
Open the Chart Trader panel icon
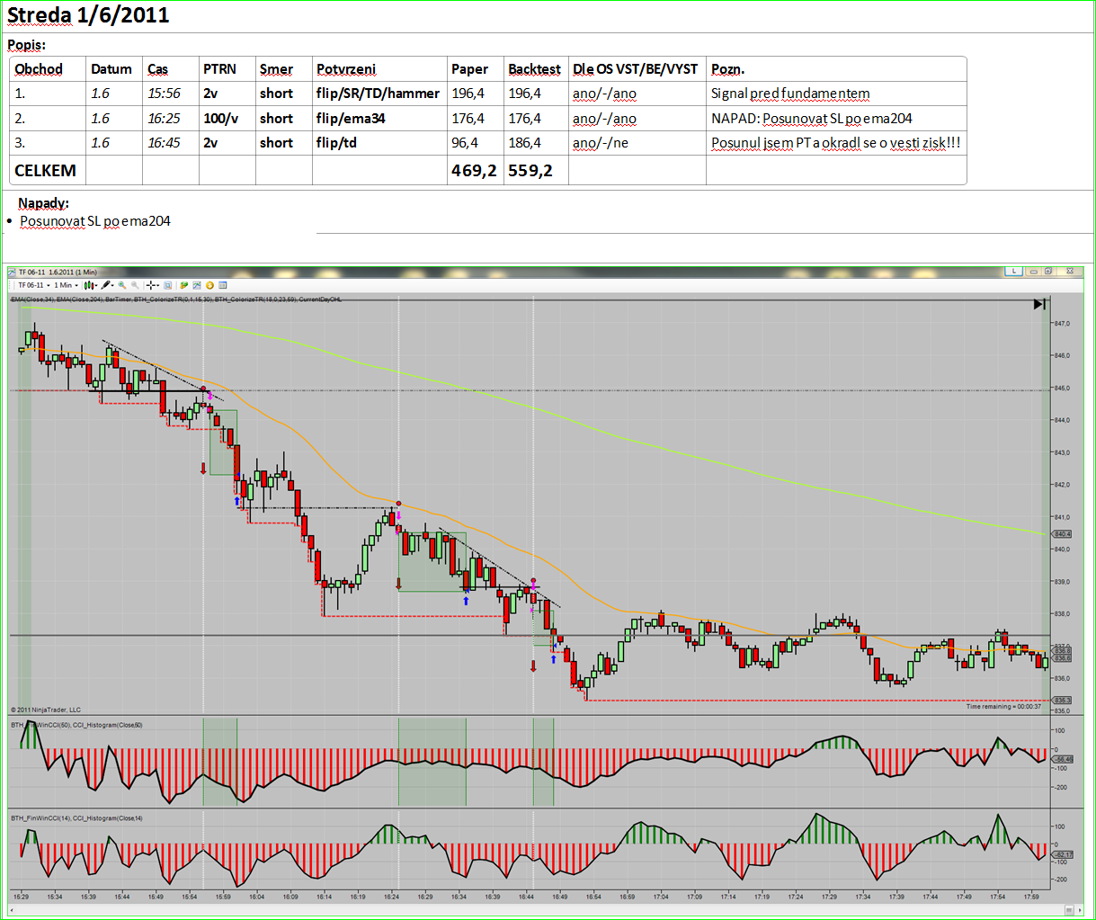click(183, 285)
